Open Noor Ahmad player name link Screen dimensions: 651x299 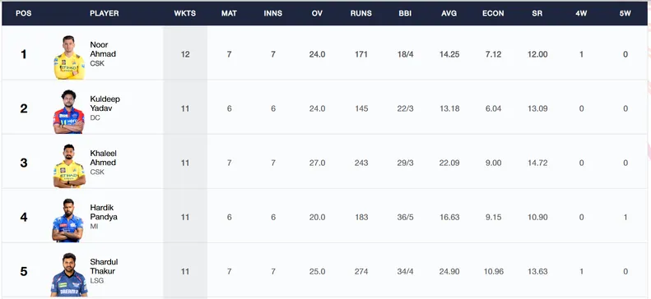click(103, 49)
